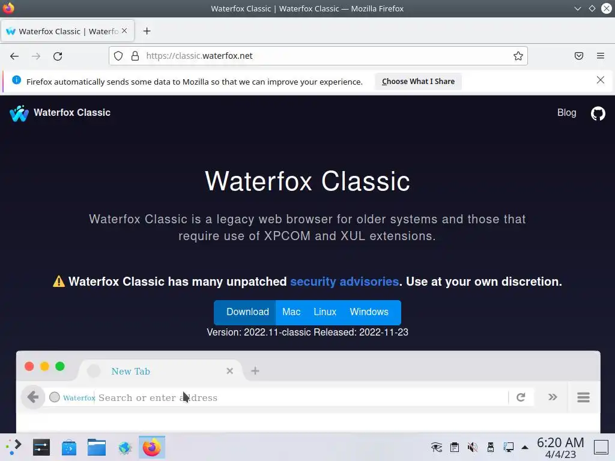Open removable devices tray icon

[x=491, y=447]
